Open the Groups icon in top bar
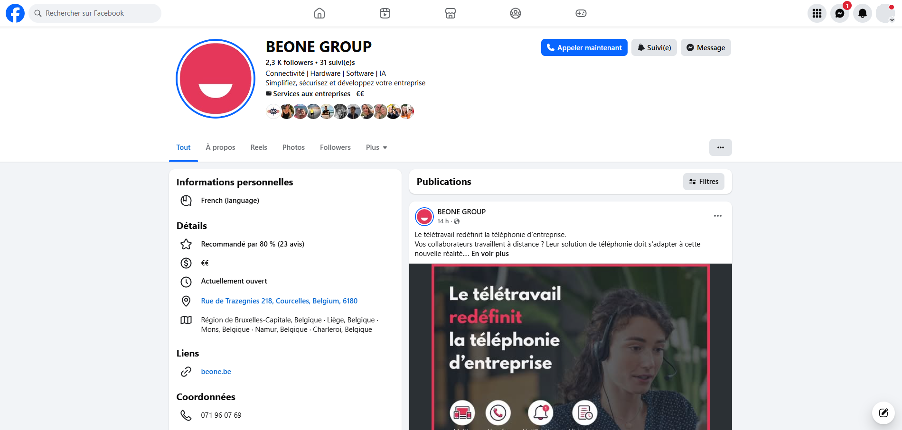The image size is (902, 430). (x=516, y=13)
